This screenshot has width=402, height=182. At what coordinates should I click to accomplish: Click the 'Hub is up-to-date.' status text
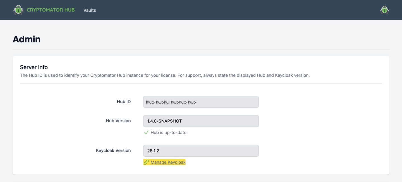pos(169,133)
